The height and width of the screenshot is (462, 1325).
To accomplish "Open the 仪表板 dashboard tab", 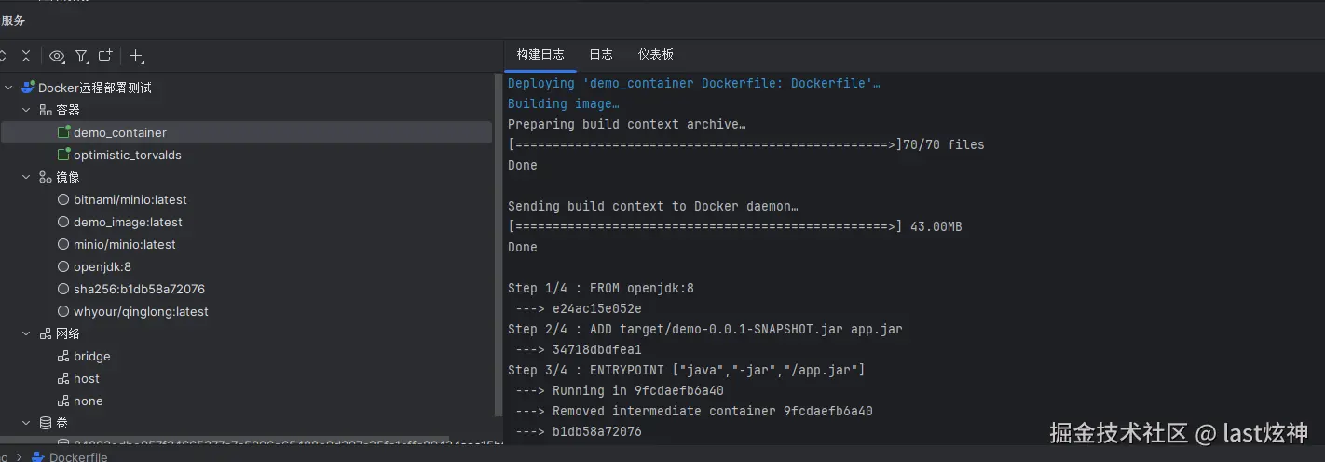I will click(655, 55).
